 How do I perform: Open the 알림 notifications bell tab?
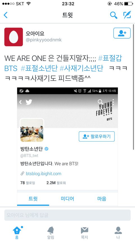[51, 233]
